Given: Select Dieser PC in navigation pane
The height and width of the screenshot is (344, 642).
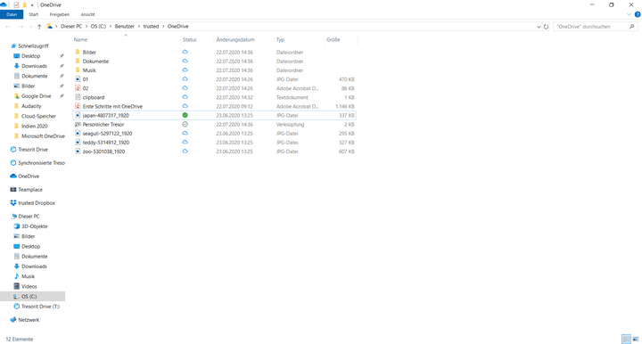Looking at the screenshot, I should pos(29,217).
